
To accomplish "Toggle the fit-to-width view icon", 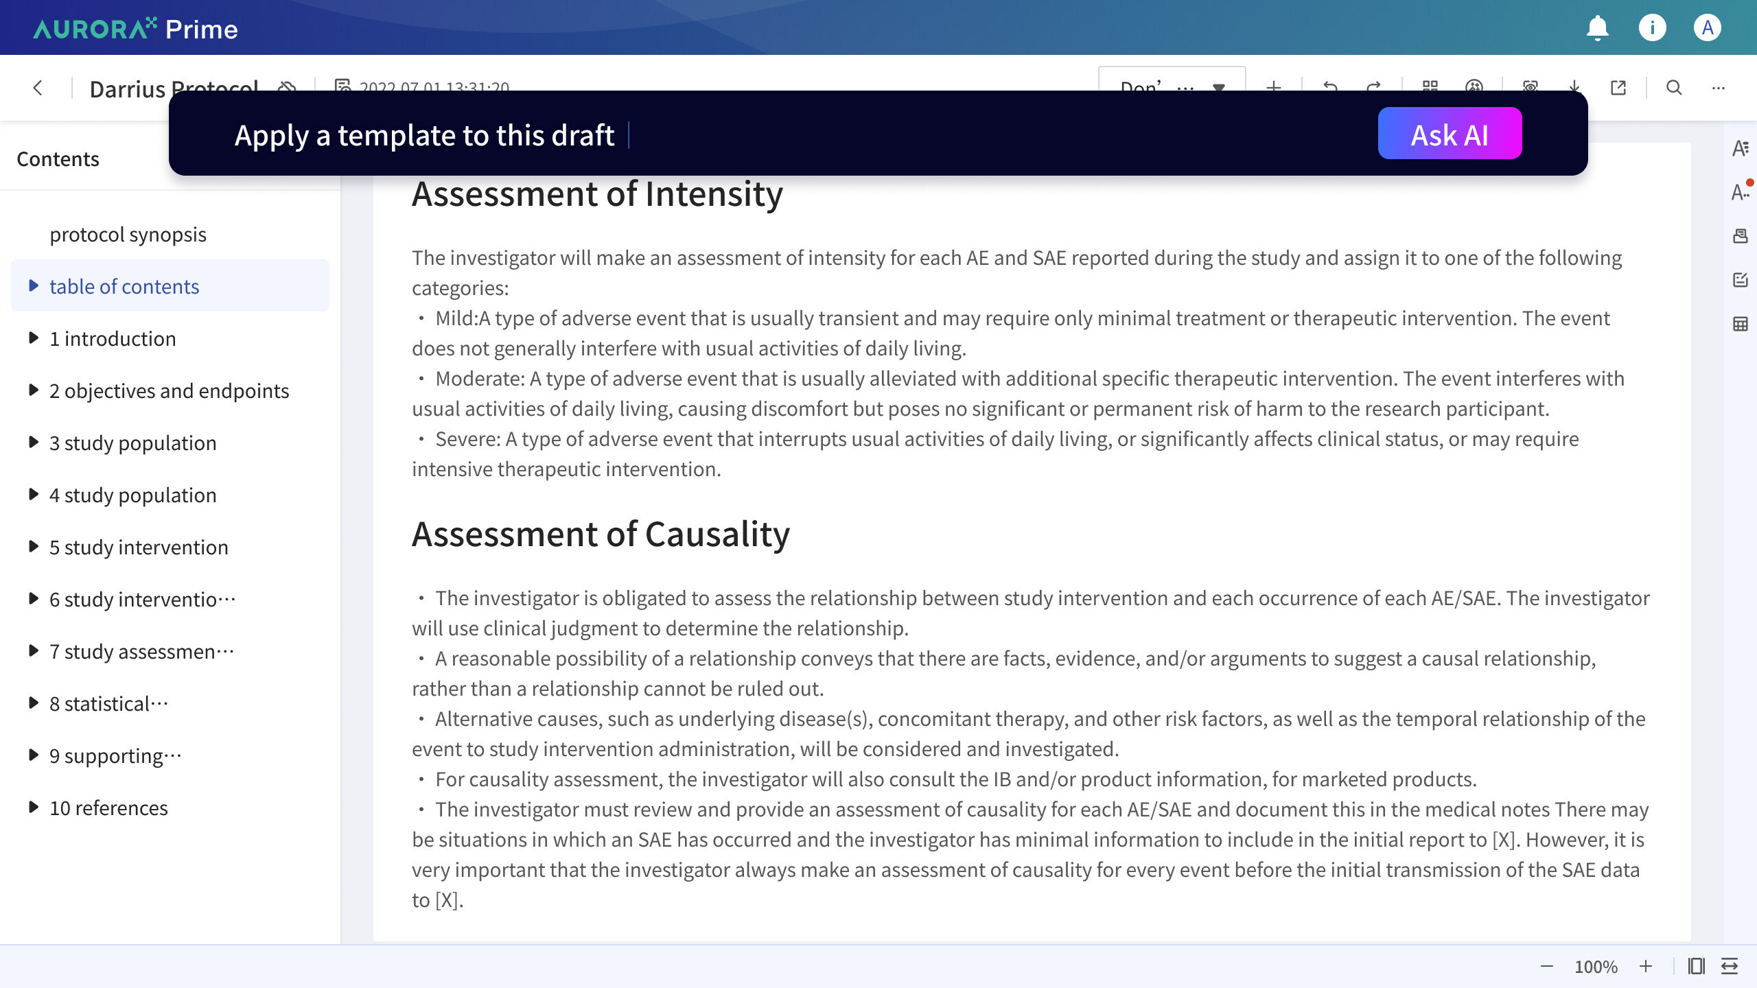I will point(1729,966).
